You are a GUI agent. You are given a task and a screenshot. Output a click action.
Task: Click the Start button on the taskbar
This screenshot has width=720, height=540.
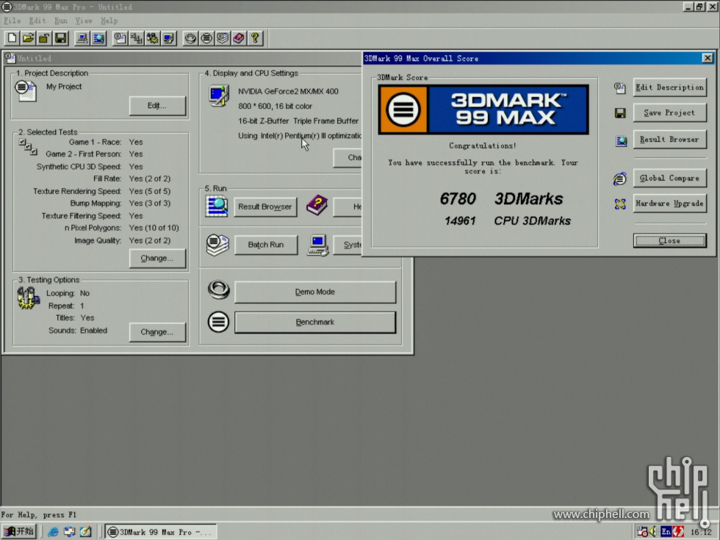tap(19, 532)
